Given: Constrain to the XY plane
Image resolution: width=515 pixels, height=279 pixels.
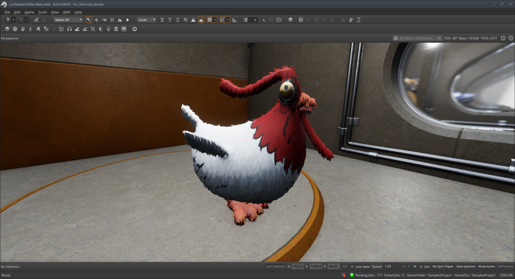Looking at the screenshot, I should click(186, 20).
